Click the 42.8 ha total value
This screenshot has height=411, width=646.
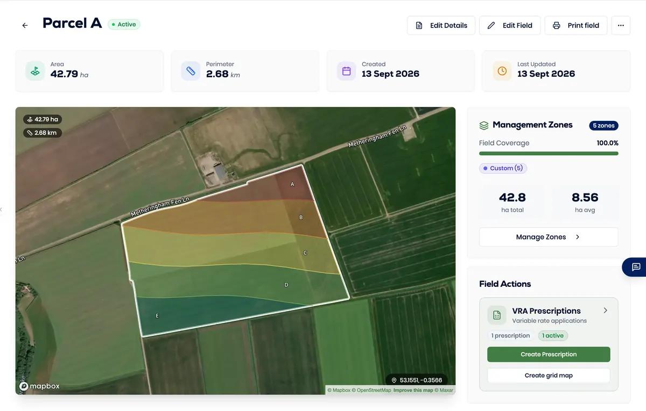pos(512,198)
